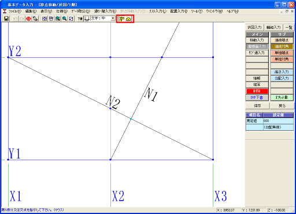Image resolution: width=296 pixels, height=214 pixels.
Task: Click the dimension line toggle icon
Action: (x=87, y=19)
